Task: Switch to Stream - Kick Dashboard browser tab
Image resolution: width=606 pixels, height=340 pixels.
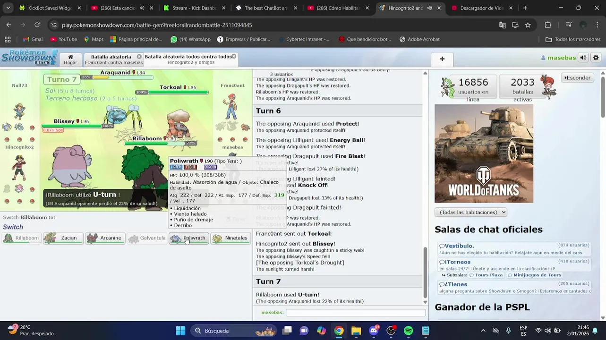Action: pos(194,8)
